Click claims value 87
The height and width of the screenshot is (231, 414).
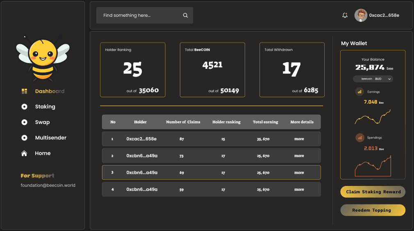click(182, 139)
